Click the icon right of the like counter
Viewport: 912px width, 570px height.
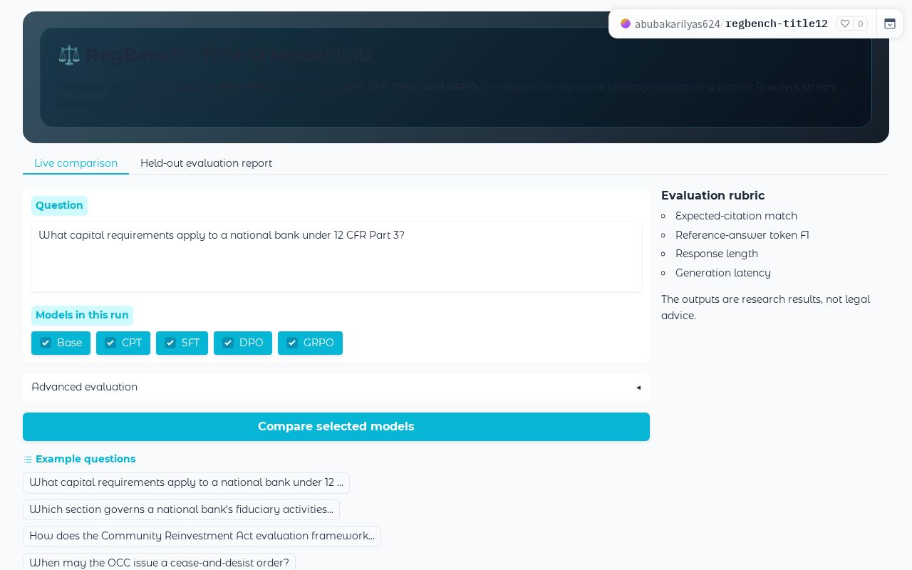click(x=890, y=24)
